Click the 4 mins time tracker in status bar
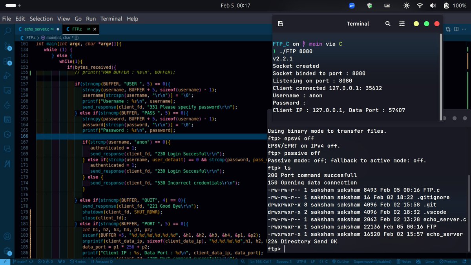This screenshot has height=265, width=471. tap(78, 261)
